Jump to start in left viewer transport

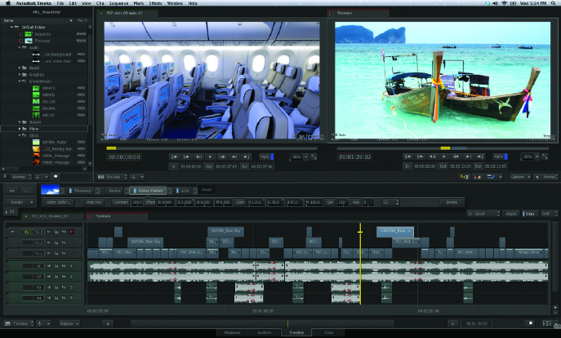(x=175, y=156)
